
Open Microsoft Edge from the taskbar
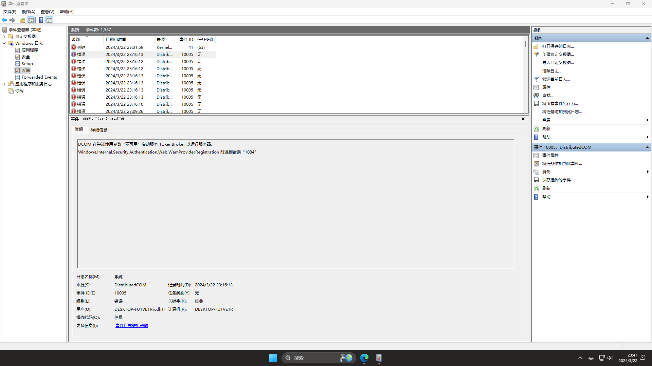[x=364, y=358]
